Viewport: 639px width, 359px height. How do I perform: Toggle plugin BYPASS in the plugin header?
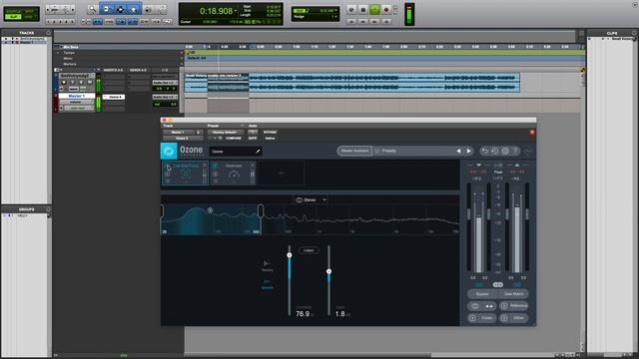[x=271, y=133]
